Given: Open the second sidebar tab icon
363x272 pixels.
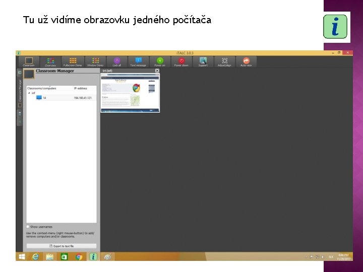Looking at the screenshot, I should pos(20,113).
